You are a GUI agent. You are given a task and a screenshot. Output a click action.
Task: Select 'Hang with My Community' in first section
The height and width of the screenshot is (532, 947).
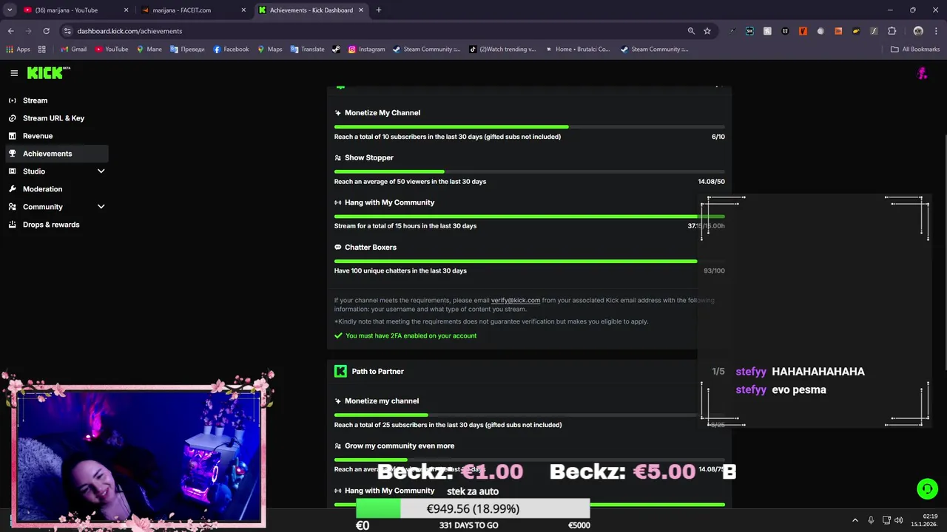pos(389,202)
